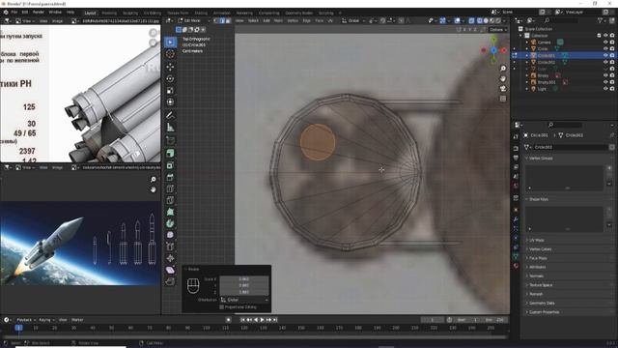Open the Select menu in viewport header

253,20
